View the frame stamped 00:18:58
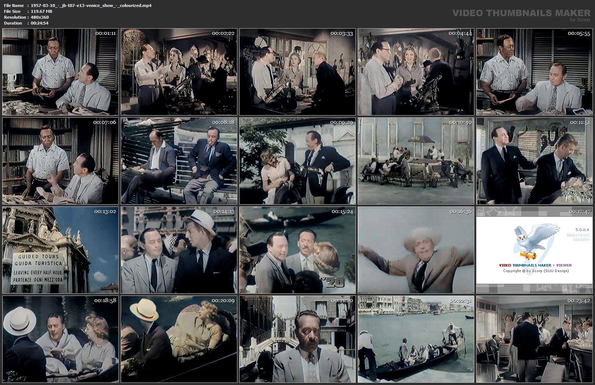595x385 pixels. [61, 339]
